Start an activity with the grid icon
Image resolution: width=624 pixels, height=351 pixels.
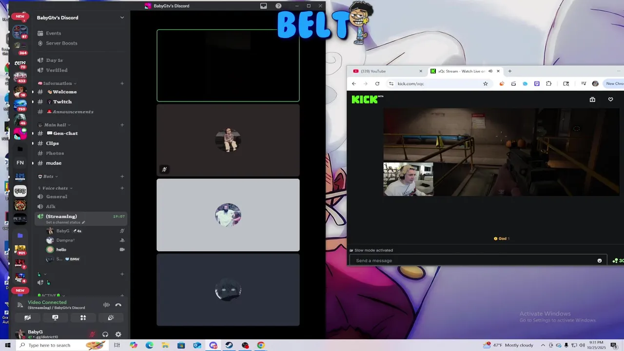tap(83, 317)
